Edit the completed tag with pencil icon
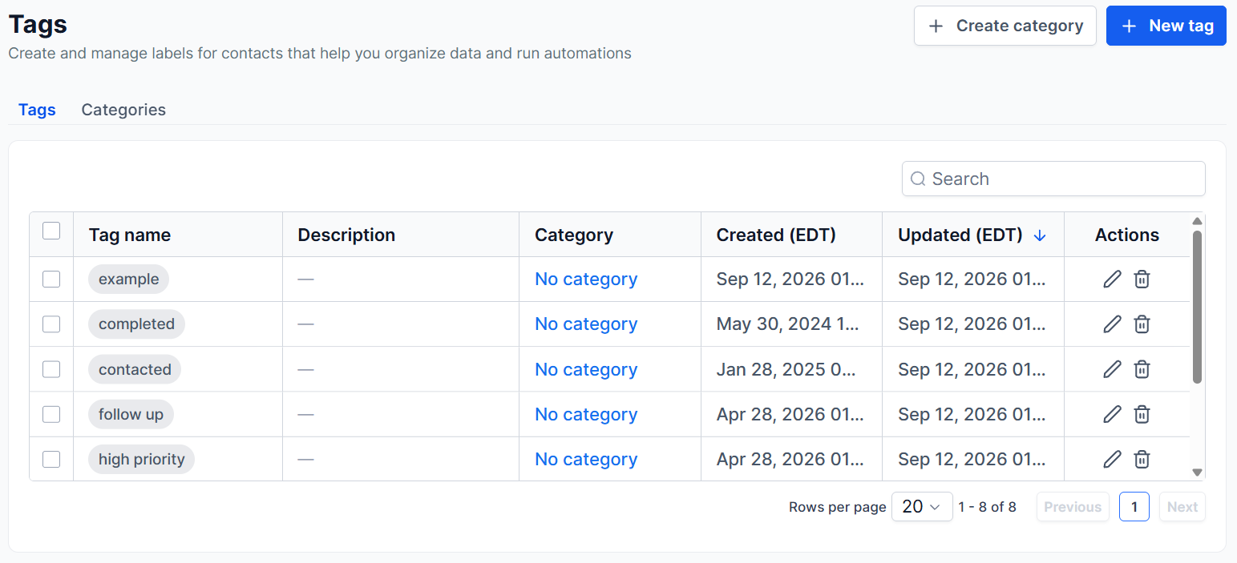This screenshot has height=563, width=1237. (x=1112, y=324)
